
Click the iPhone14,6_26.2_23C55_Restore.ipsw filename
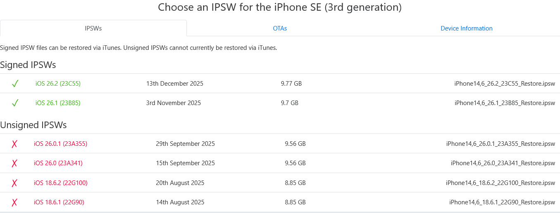click(x=504, y=84)
